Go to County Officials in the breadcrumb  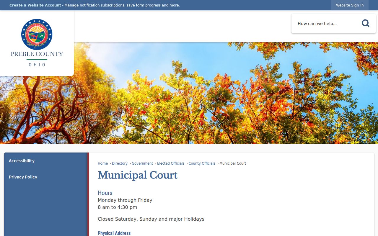[x=202, y=163]
